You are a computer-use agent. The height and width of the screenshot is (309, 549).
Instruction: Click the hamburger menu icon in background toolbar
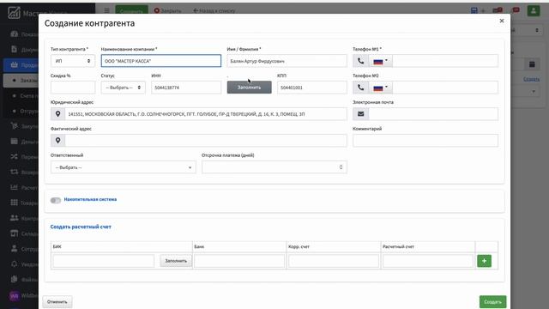106,10
